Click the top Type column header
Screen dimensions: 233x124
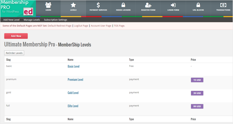point(131,60)
